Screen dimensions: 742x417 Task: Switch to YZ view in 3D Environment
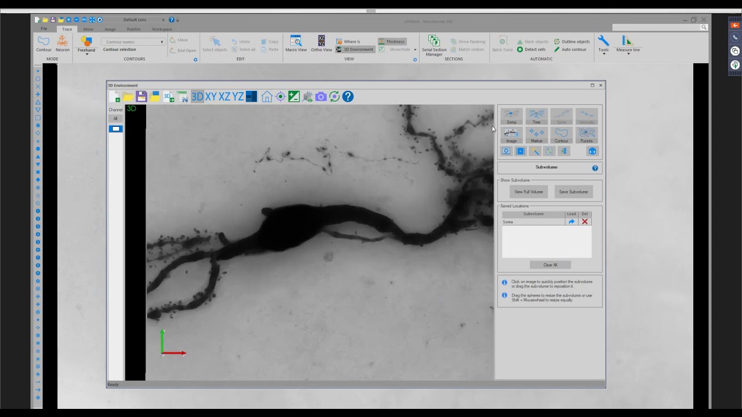(x=238, y=97)
